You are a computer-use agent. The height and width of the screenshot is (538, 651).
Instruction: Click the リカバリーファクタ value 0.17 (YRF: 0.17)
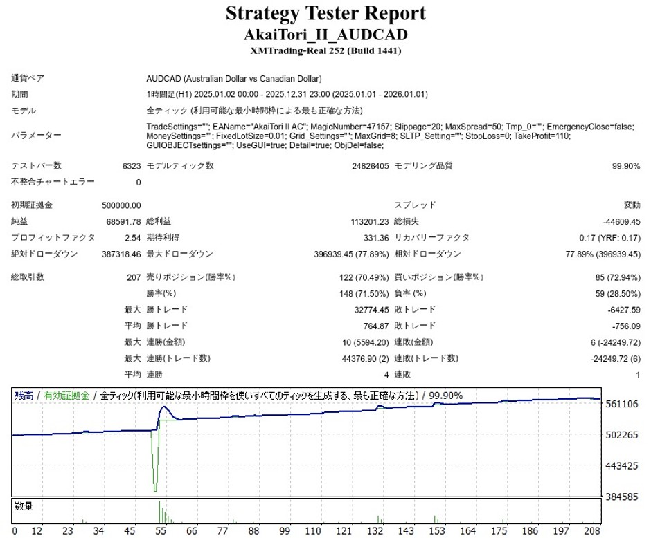coord(610,238)
